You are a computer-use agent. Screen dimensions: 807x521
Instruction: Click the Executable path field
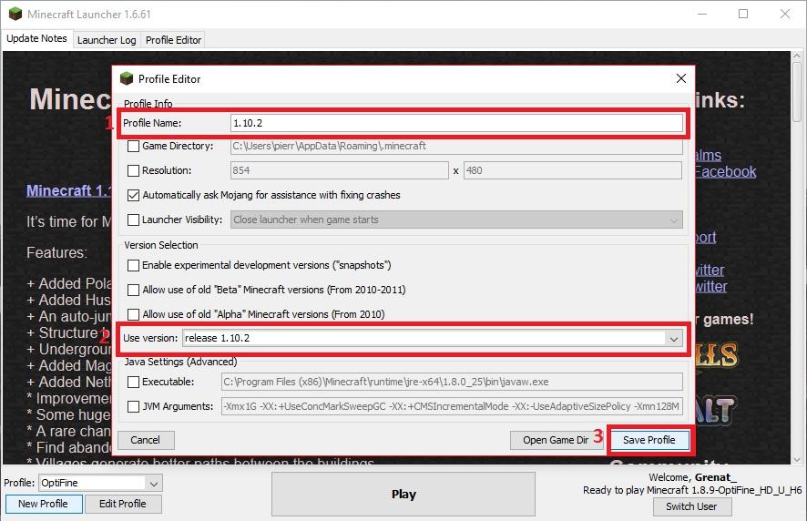pos(452,382)
